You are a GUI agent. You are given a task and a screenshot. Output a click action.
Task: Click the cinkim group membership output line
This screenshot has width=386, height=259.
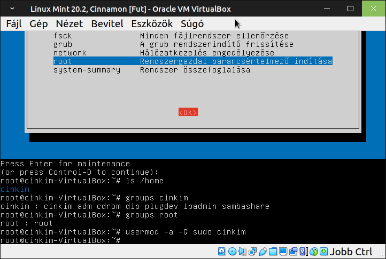135,206
